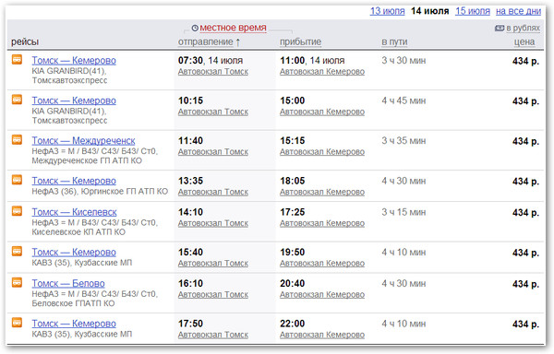Sort by the прибытие column
Image resolution: width=554 pixels, height=354 pixels.
[301, 42]
